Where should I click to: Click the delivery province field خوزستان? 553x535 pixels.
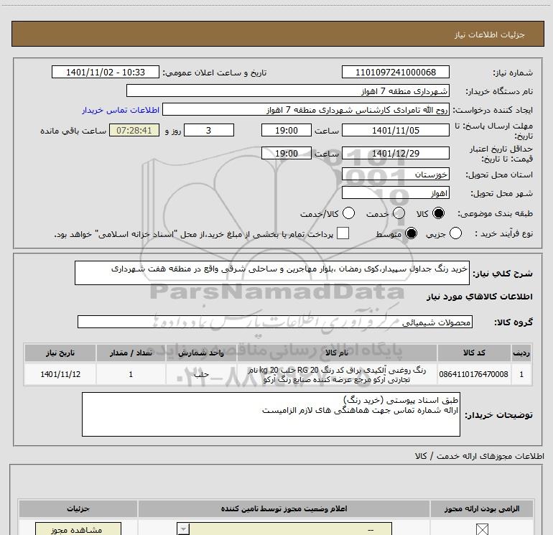point(395,175)
